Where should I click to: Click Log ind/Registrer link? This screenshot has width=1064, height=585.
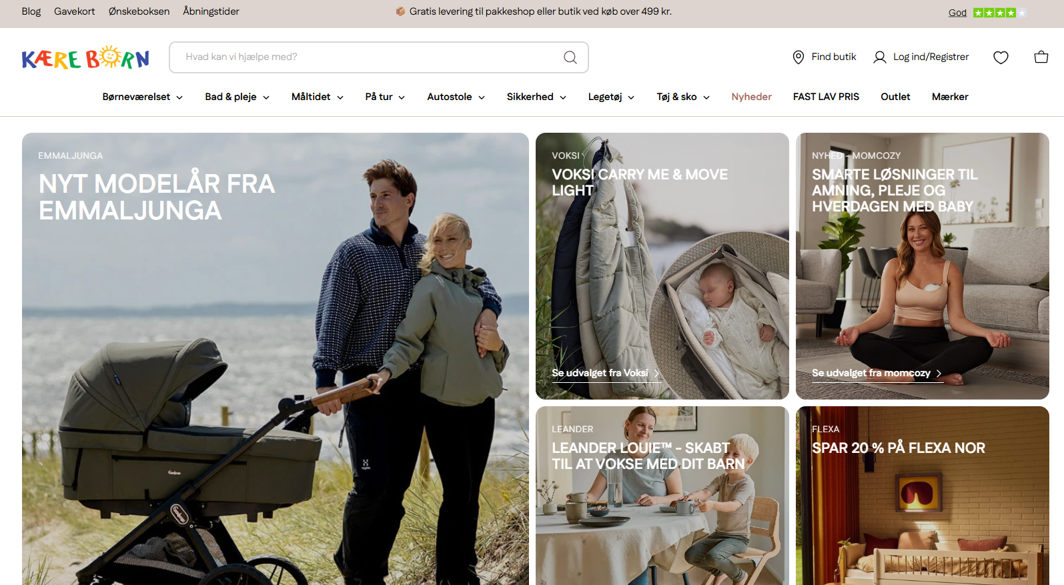(931, 57)
